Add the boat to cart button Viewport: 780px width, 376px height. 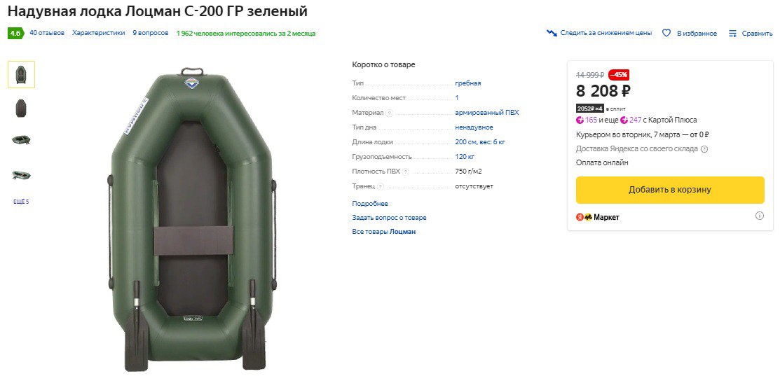(670, 190)
